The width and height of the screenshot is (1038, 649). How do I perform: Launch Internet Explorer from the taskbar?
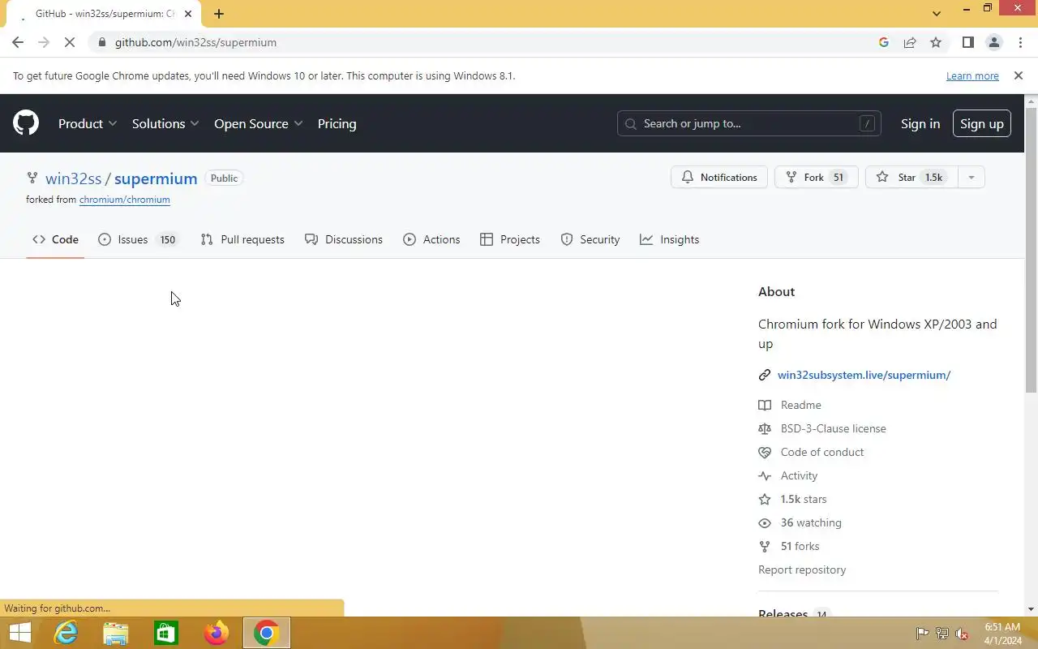[x=66, y=633]
